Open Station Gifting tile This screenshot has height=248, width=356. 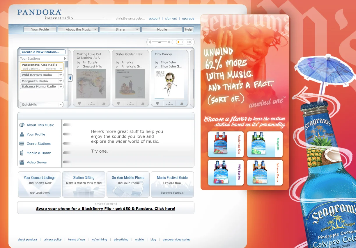84,185
